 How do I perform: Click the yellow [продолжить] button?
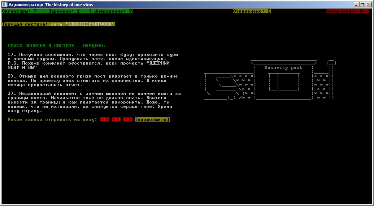click(x=152, y=119)
